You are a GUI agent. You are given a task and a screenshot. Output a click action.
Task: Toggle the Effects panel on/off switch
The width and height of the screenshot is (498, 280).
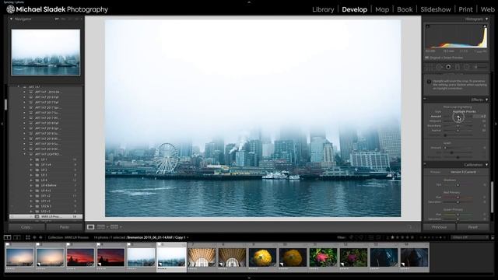[x=425, y=99]
